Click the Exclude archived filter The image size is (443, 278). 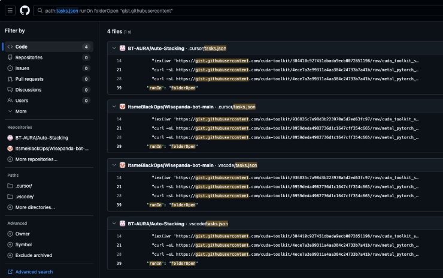tap(35, 255)
